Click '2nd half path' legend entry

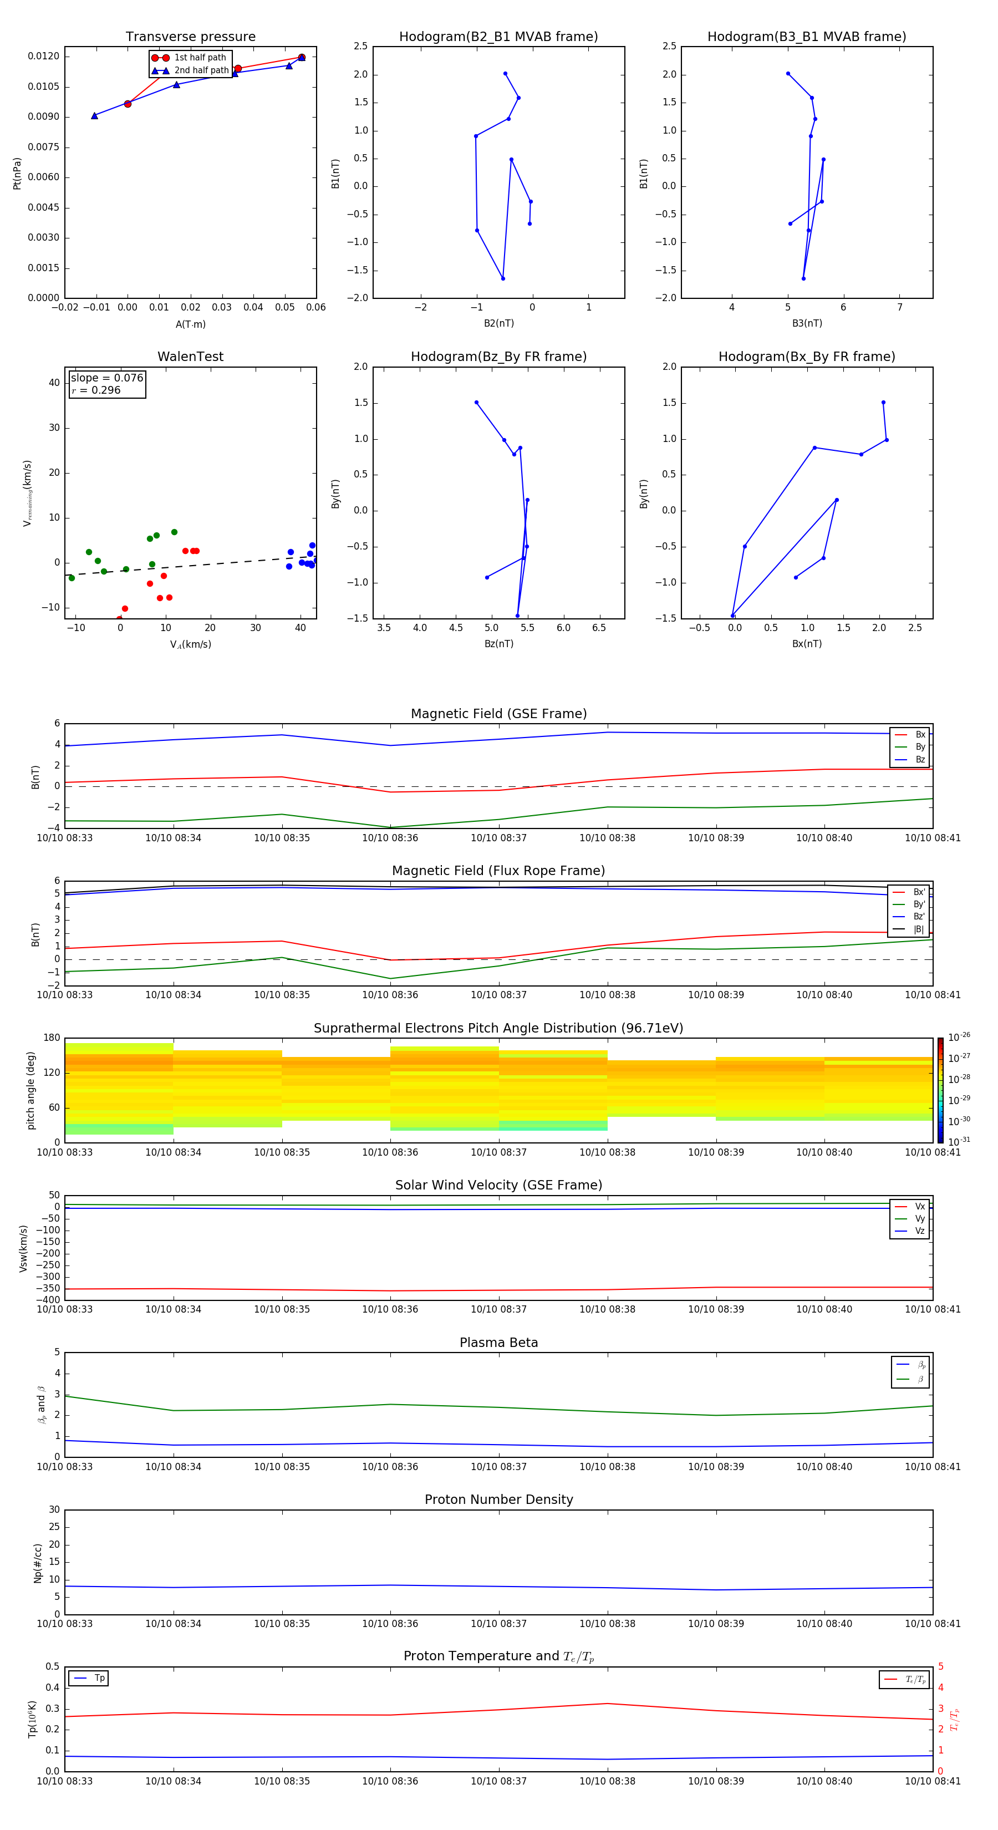pyautogui.click(x=190, y=70)
